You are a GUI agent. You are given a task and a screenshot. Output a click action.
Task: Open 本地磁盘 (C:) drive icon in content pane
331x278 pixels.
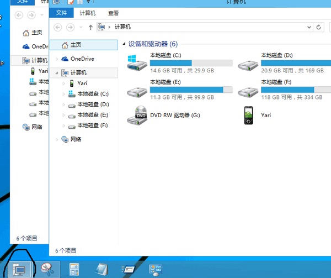137,63
